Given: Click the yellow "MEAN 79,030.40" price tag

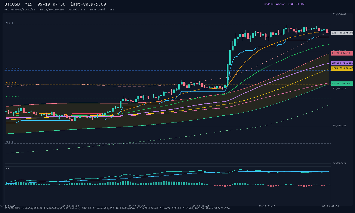Looking at the screenshot, I should [x=342, y=68].
